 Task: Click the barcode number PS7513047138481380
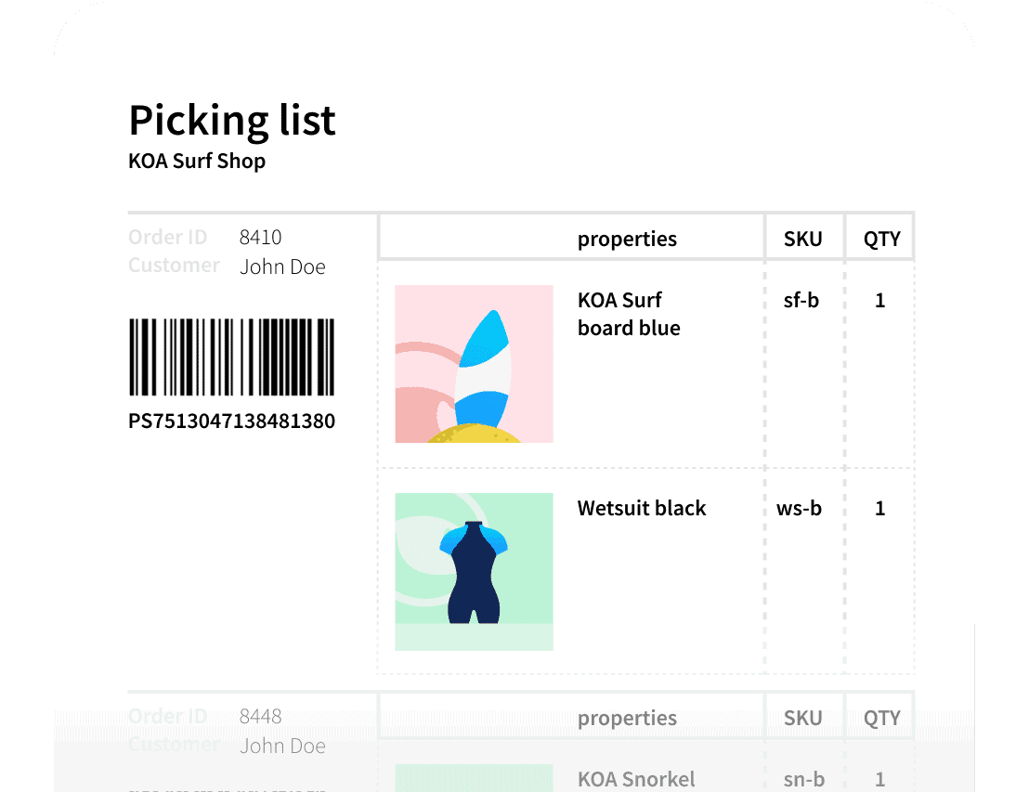click(231, 422)
